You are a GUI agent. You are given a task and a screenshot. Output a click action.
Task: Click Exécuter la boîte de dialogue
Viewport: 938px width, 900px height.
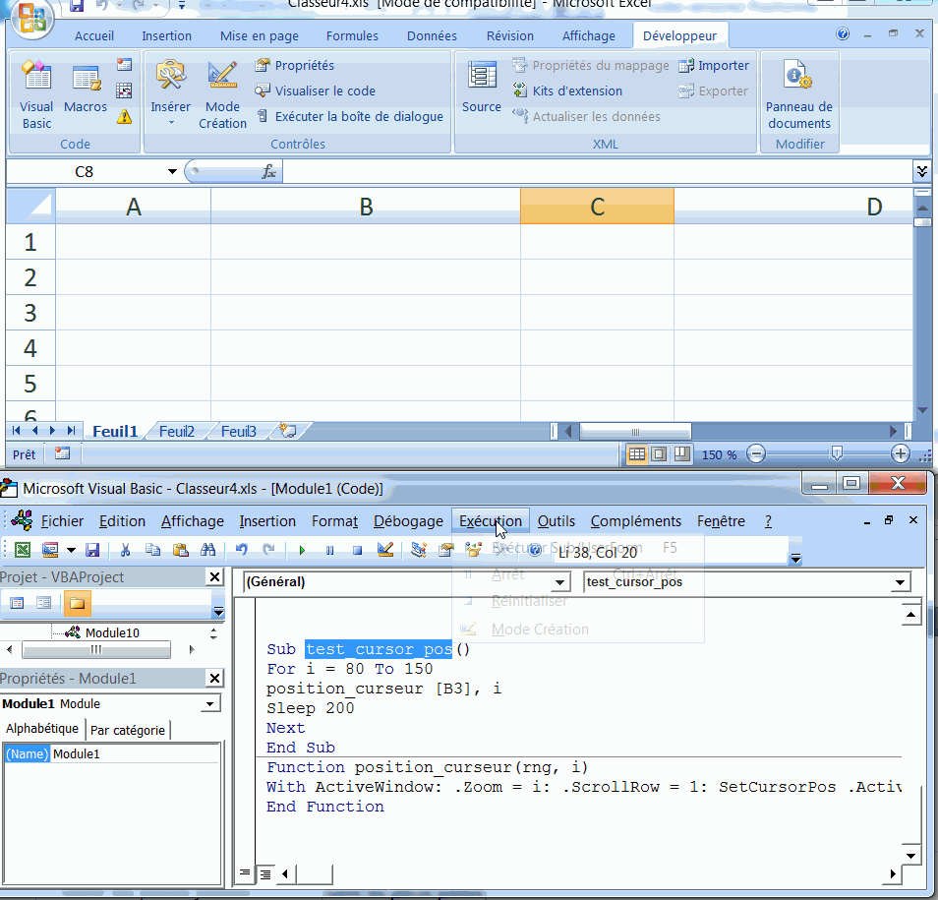click(x=350, y=117)
